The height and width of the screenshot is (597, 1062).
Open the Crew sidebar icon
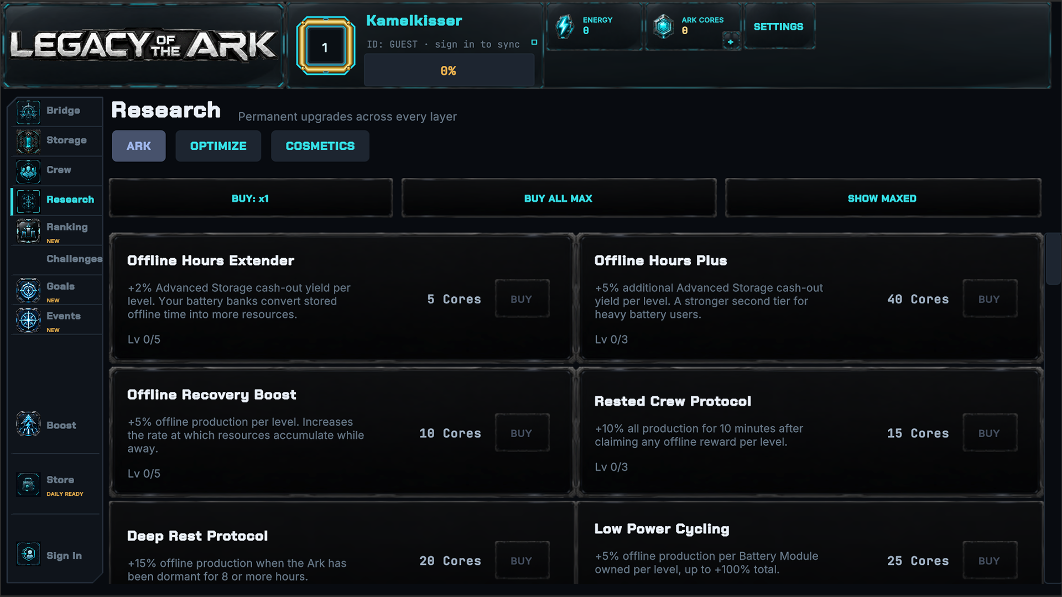point(28,171)
